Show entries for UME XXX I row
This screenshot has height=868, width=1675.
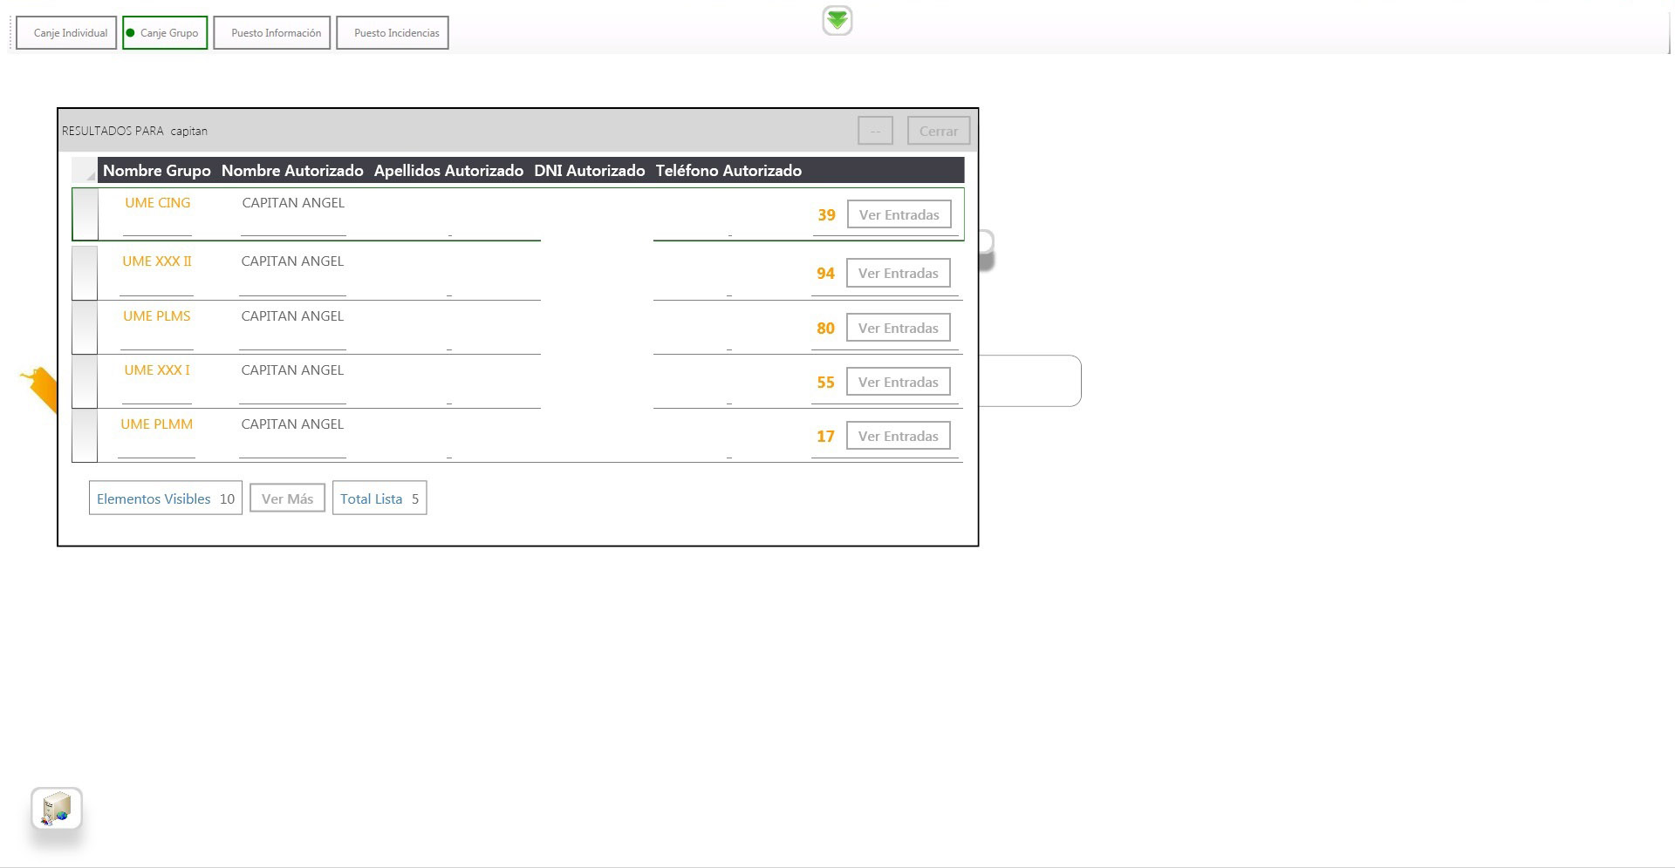tap(898, 382)
